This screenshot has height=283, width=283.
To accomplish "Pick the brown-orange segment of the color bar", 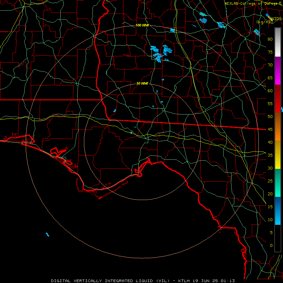I will (x=278, y=126).
